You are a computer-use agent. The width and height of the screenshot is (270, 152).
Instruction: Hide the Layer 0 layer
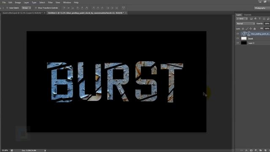click(238, 43)
